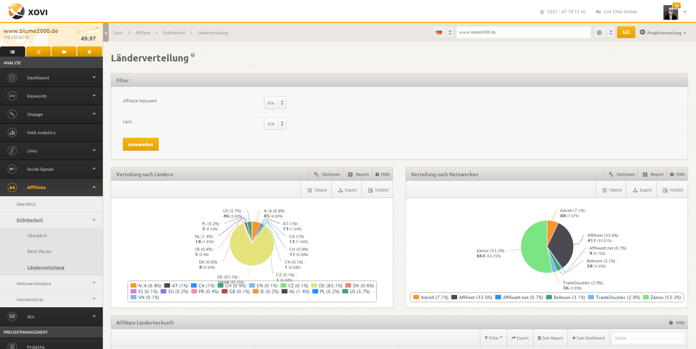Expand the Keywords menu chevron
The height and width of the screenshot is (349, 696).
94,96
